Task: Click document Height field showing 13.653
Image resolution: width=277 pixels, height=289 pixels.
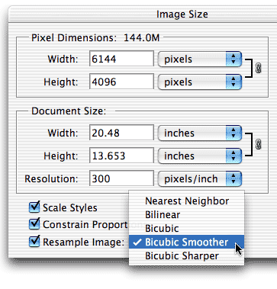Action: (x=121, y=156)
